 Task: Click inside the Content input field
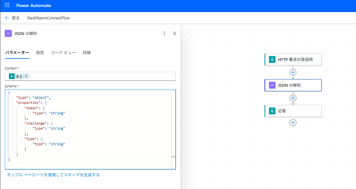tap(91, 76)
